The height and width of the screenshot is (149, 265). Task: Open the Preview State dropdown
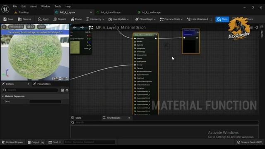point(171,19)
